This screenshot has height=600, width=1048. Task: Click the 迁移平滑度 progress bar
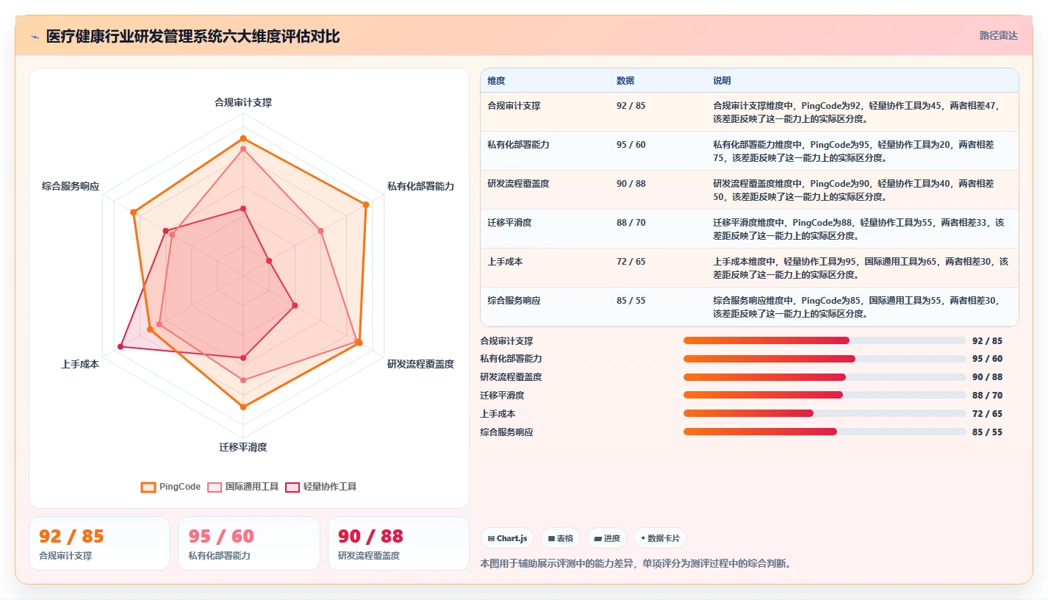[825, 395]
